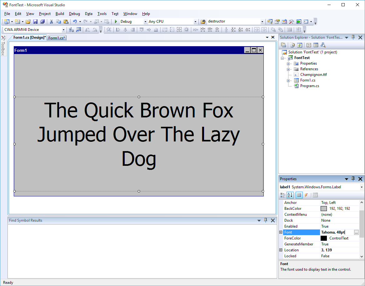Expand the References folder in Solution Explorer

tap(288, 69)
